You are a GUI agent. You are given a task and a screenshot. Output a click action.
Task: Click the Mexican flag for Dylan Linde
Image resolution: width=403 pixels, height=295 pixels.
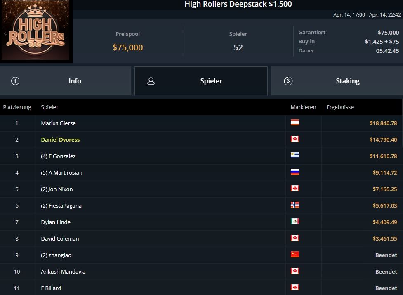pos(295,222)
